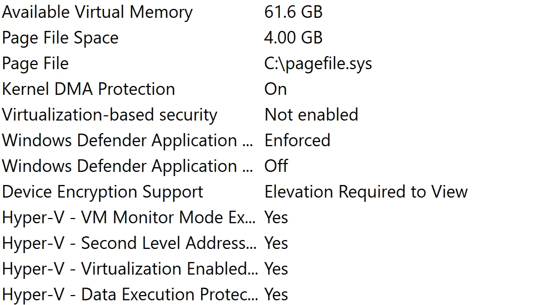Click the Kernel DMA Protection On value
Image resolution: width=555 pixels, height=305 pixels.
coord(276,89)
